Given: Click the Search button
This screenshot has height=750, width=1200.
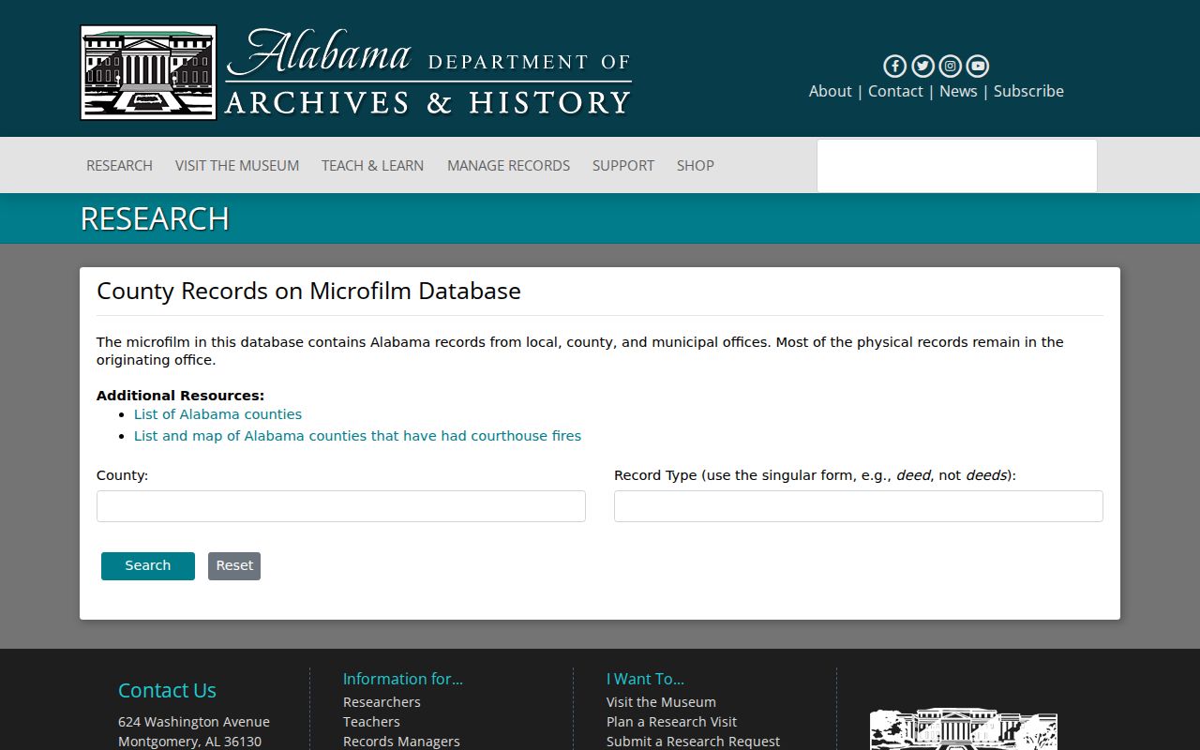Looking at the screenshot, I should click(148, 566).
